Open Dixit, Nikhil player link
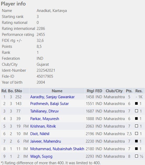 tap(40, 134)
